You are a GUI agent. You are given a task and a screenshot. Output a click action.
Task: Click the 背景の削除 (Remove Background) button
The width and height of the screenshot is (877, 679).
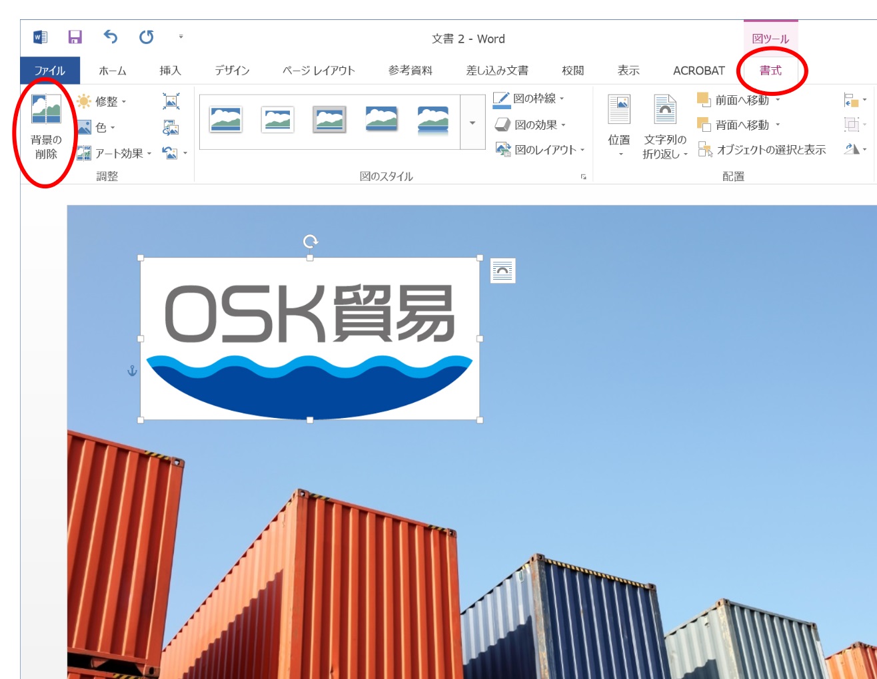[x=46, y=126]
